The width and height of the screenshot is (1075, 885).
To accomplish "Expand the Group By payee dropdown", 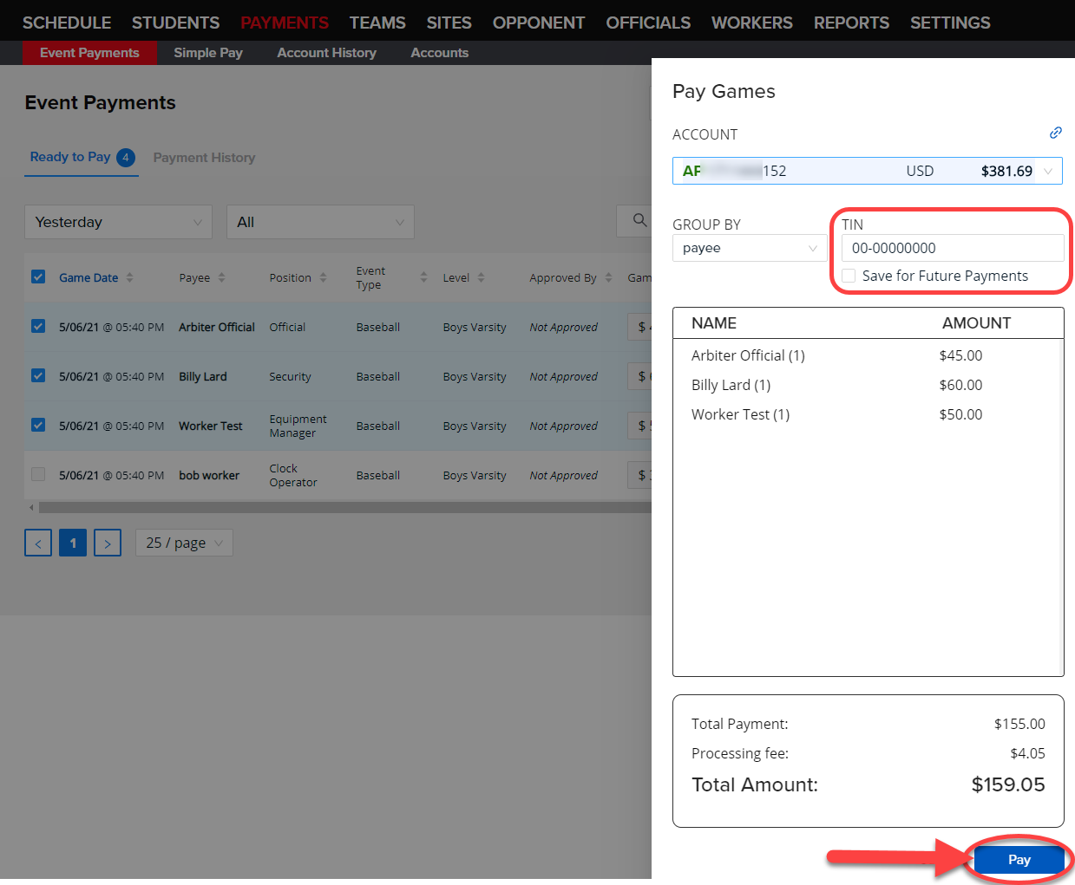I will [x=750, y=248].
